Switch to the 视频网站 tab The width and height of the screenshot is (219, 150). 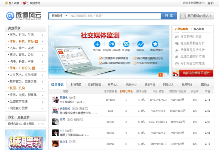pyautogui.click(x=187, y=85)
